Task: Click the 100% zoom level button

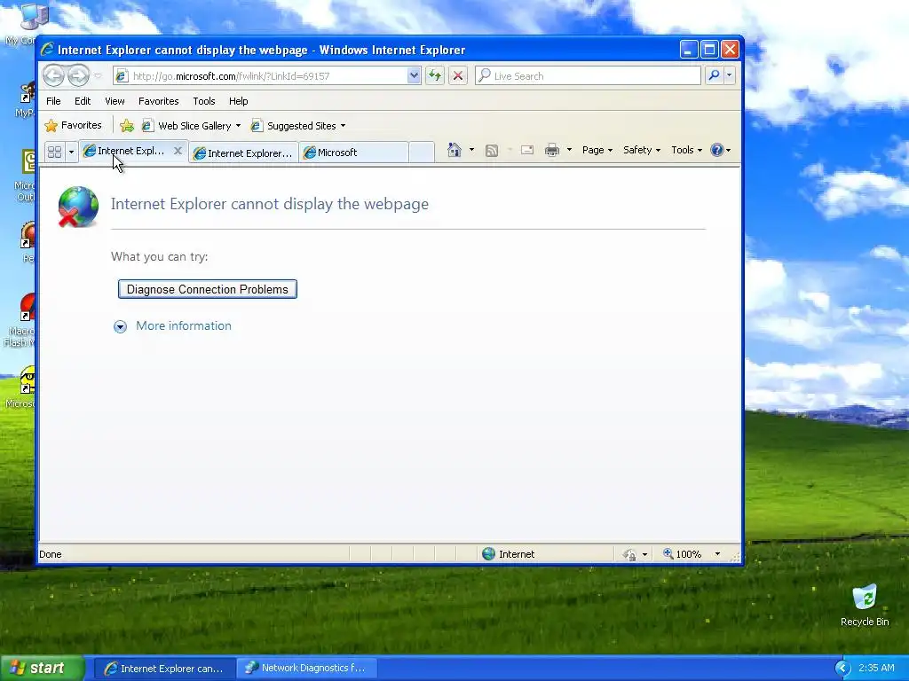Action: click(683, 554)
